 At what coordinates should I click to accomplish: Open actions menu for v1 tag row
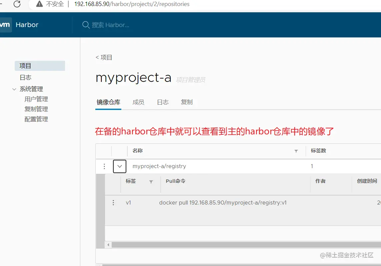(x=113, y=203)
